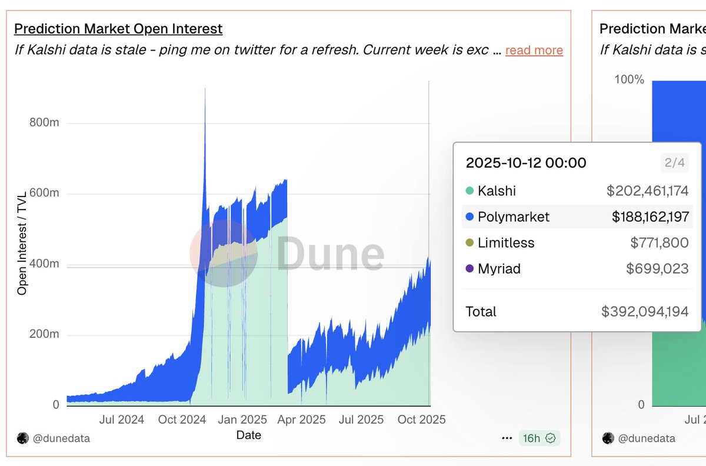This screenshot has width=706, height=466.
Task: Click the Jul 2025 x-axis label
Action: tap(361, 420)
